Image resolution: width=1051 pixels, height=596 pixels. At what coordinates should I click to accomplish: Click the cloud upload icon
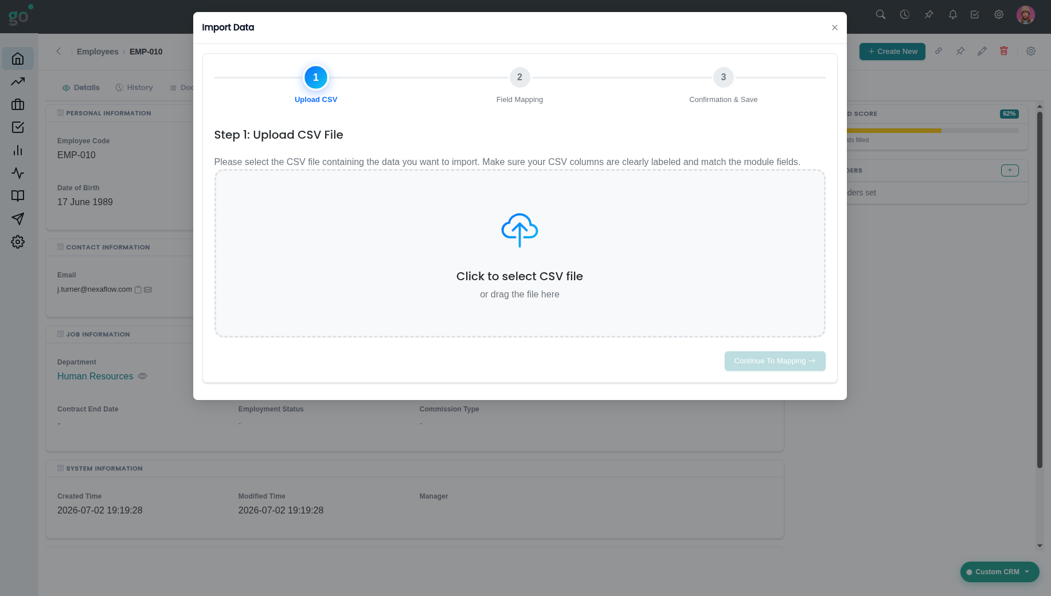click(x=519, y=230)
